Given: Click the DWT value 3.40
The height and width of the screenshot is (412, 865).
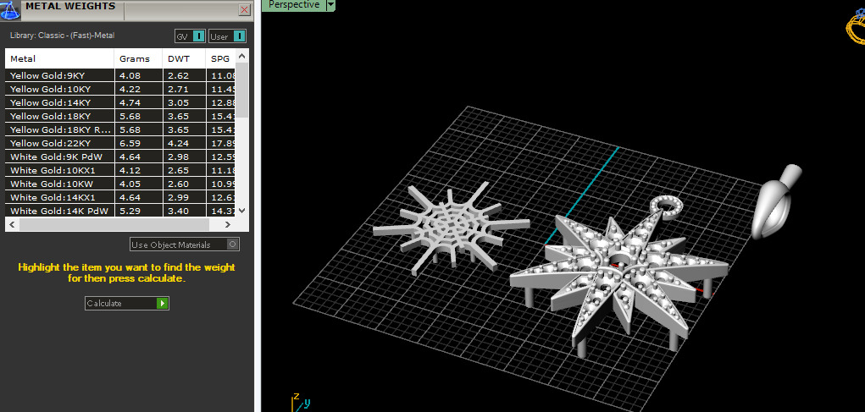Looking at the screenshot, I should [x=177, y=211].
